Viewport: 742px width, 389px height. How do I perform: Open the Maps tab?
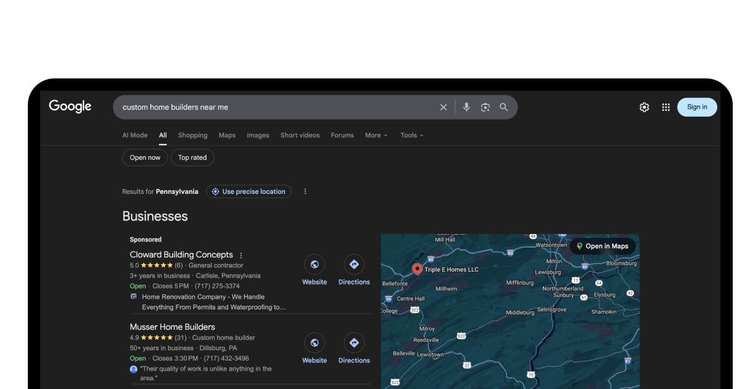point(227,135)
